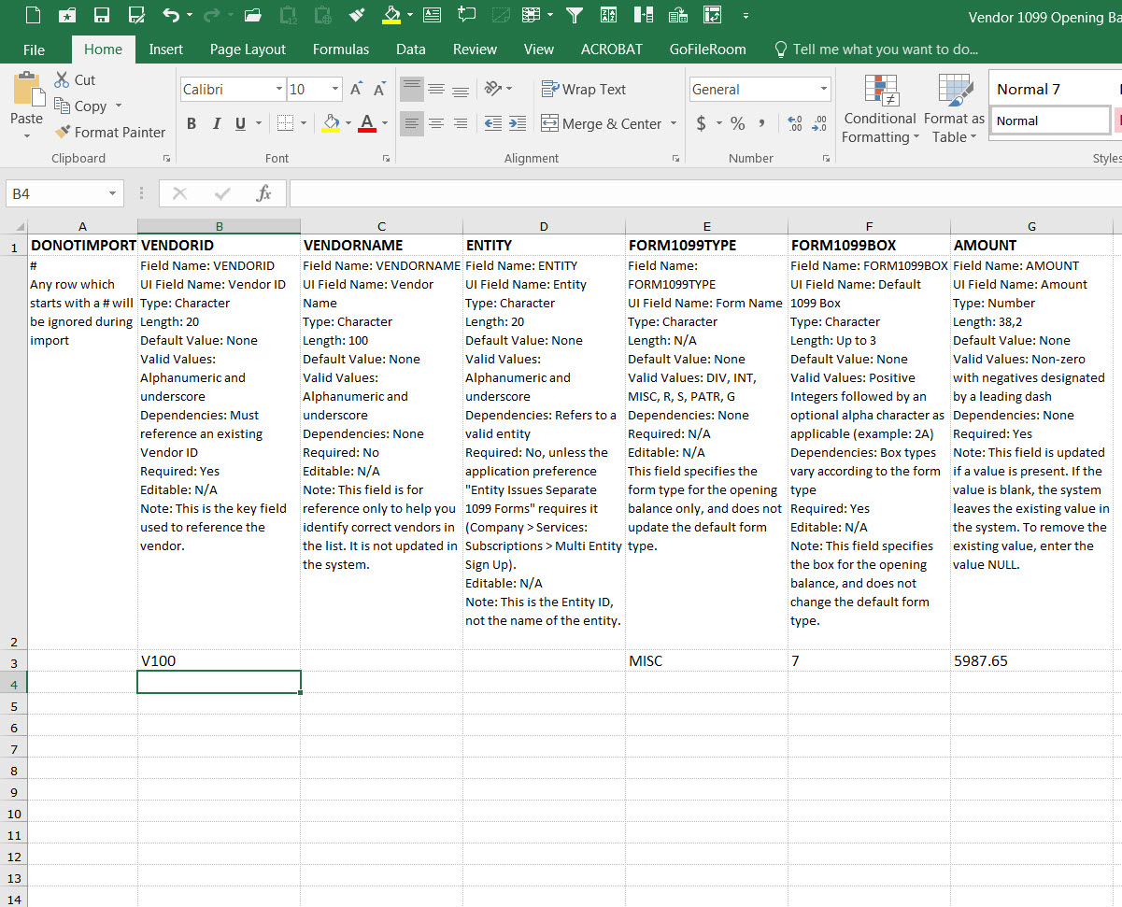Toggle Bold formatting
This screenshot has width=1122, height=907.
point(192,123)
